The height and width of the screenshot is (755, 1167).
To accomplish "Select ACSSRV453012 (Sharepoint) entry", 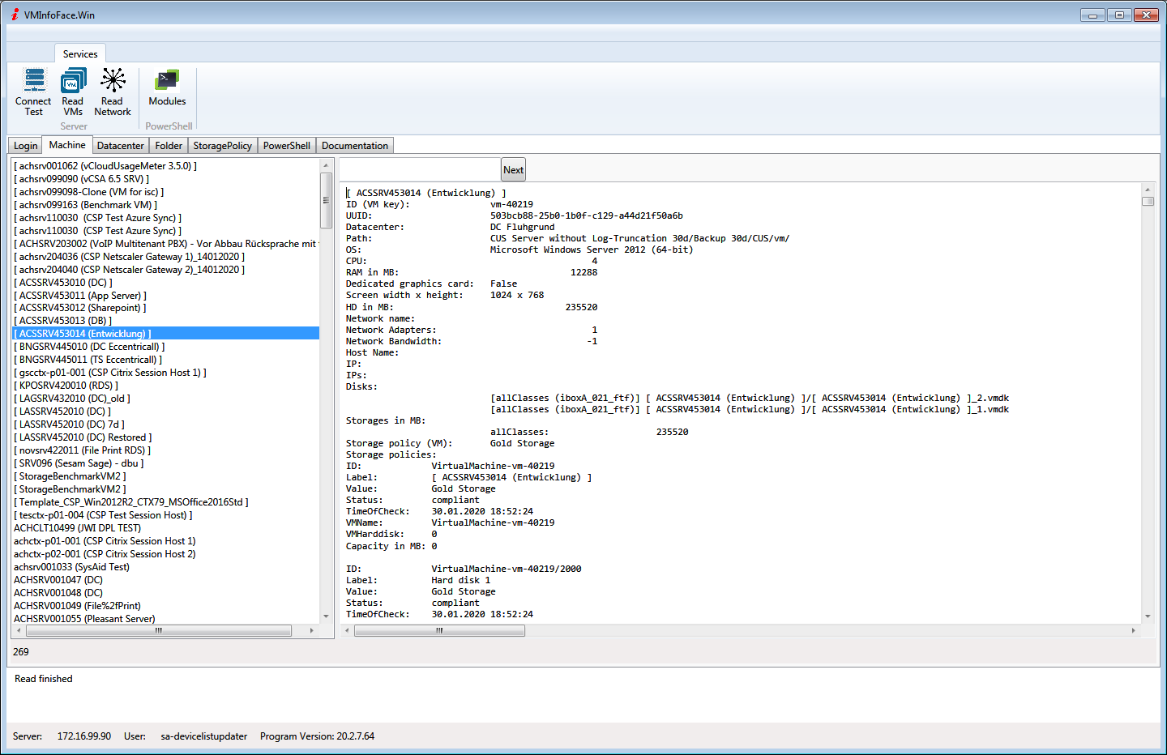I will coord(80,308).
